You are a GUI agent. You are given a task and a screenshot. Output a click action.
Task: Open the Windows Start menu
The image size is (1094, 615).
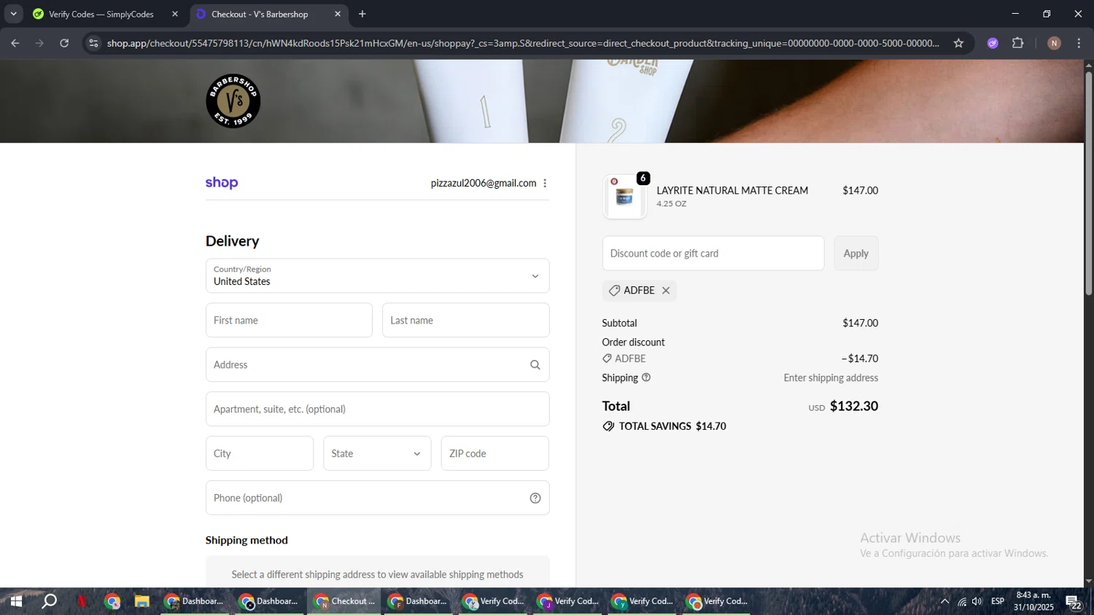[15, 602]
